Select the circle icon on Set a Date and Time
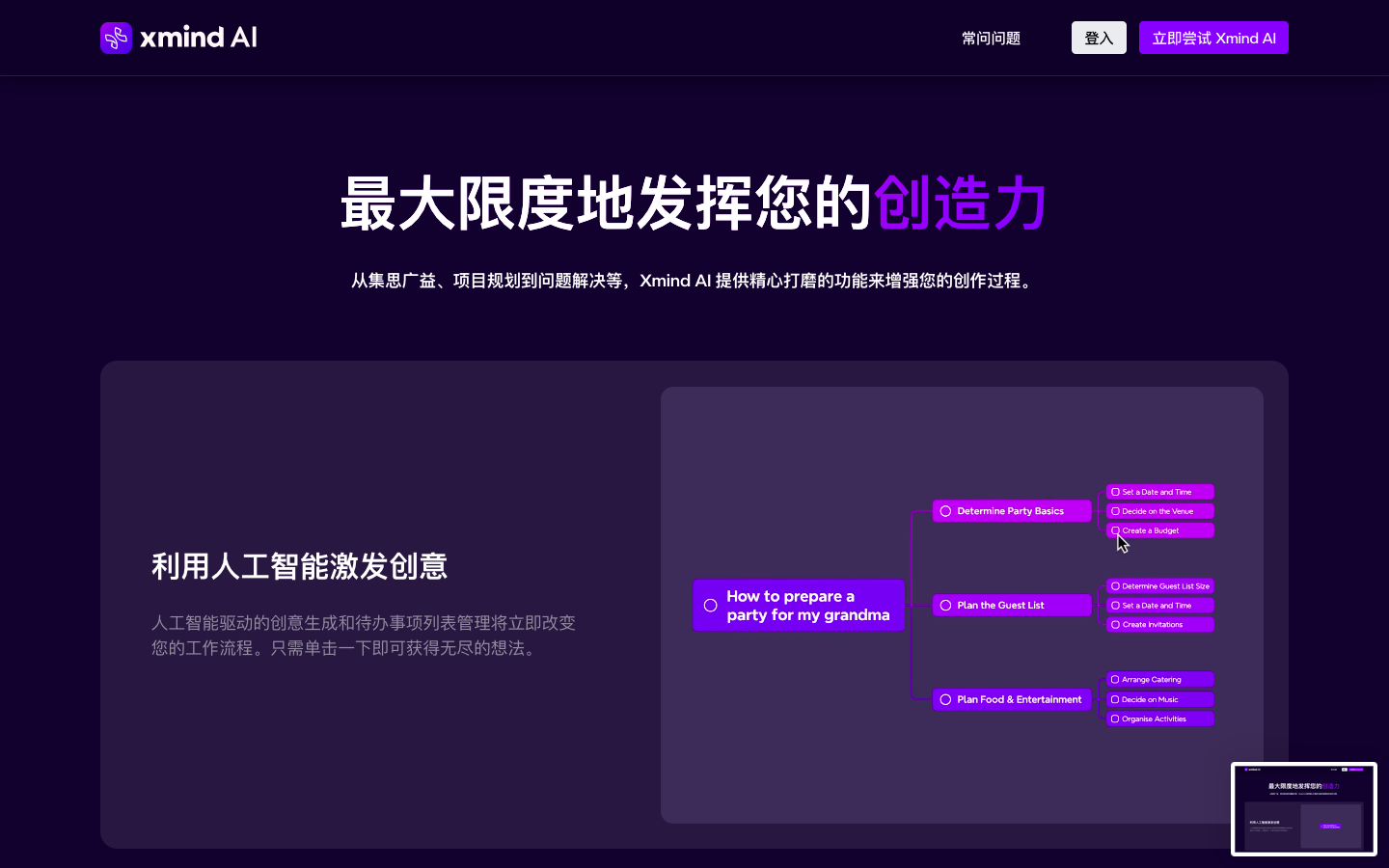1389x868 pixels. pos(1115,492)
